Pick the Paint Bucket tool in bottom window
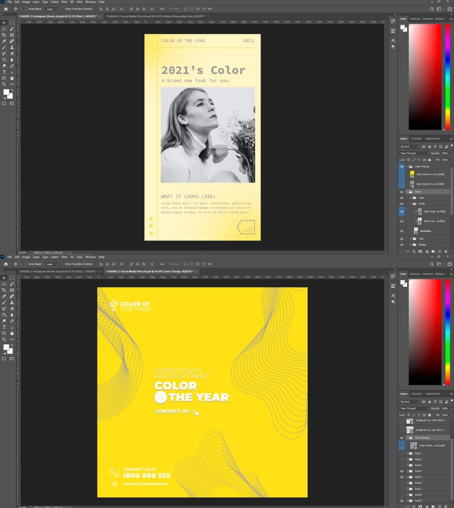Image resolution: width=454 pixels, height=508 pixels. (x=4, y=315)
